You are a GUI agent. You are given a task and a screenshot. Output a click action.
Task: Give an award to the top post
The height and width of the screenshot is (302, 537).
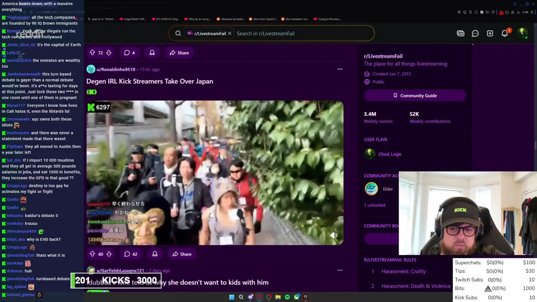(x=152, y=53)
